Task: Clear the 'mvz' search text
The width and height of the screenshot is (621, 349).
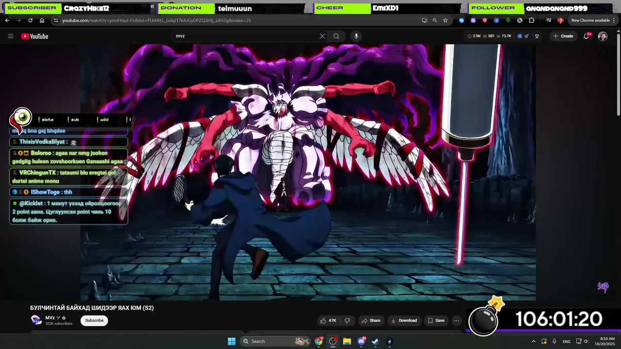Action: click(x=322, y=36)
